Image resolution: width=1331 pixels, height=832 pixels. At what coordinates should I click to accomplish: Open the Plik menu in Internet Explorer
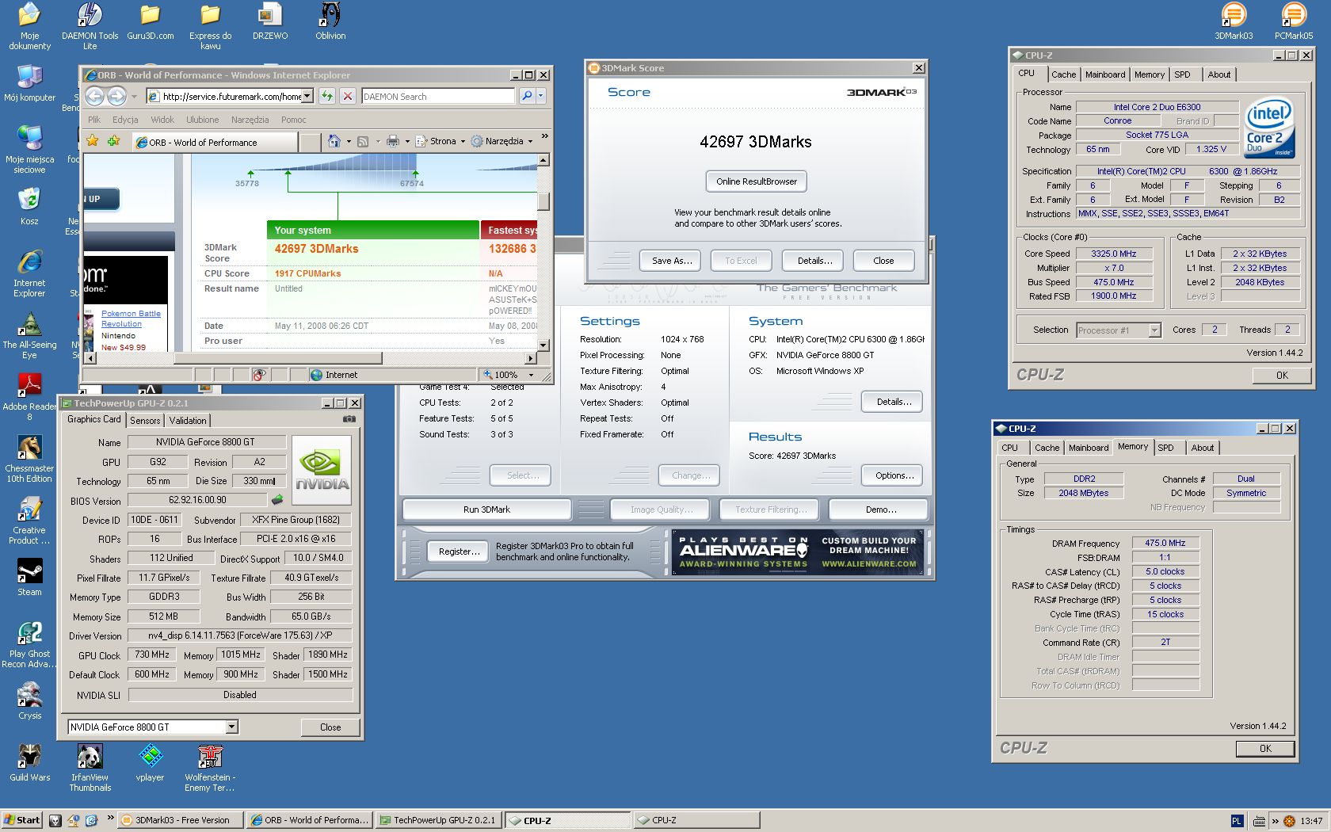pyautogui.click(x=94, y=120)
